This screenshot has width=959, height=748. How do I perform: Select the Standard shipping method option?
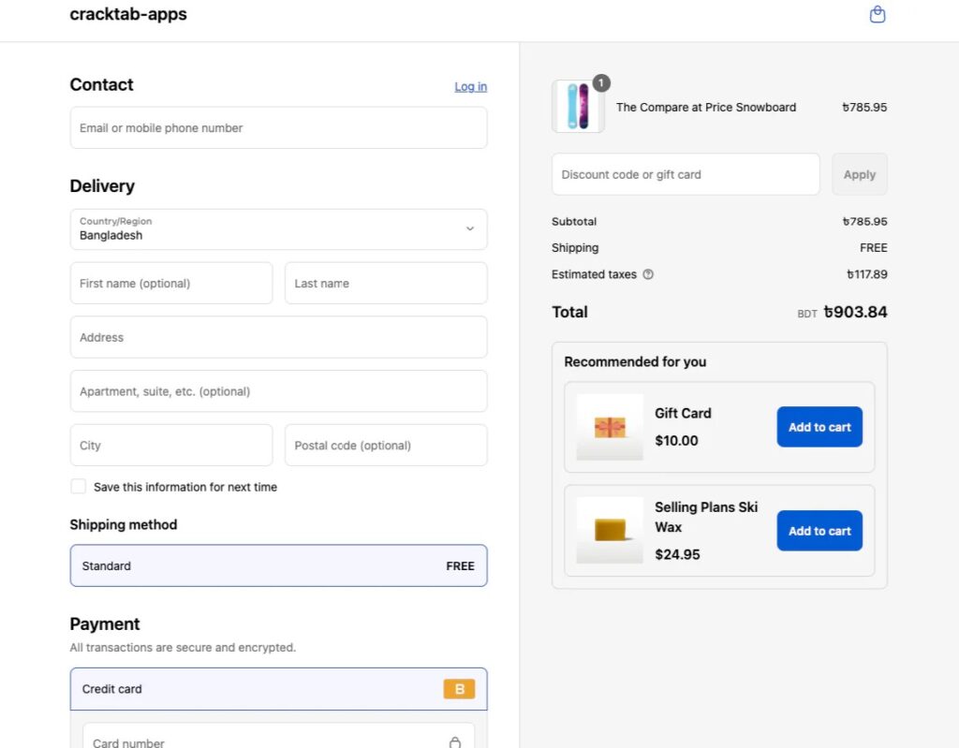(278, 565)
